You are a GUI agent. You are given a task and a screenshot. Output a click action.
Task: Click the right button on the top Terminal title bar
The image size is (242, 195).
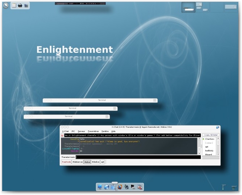tap(155, 100)
